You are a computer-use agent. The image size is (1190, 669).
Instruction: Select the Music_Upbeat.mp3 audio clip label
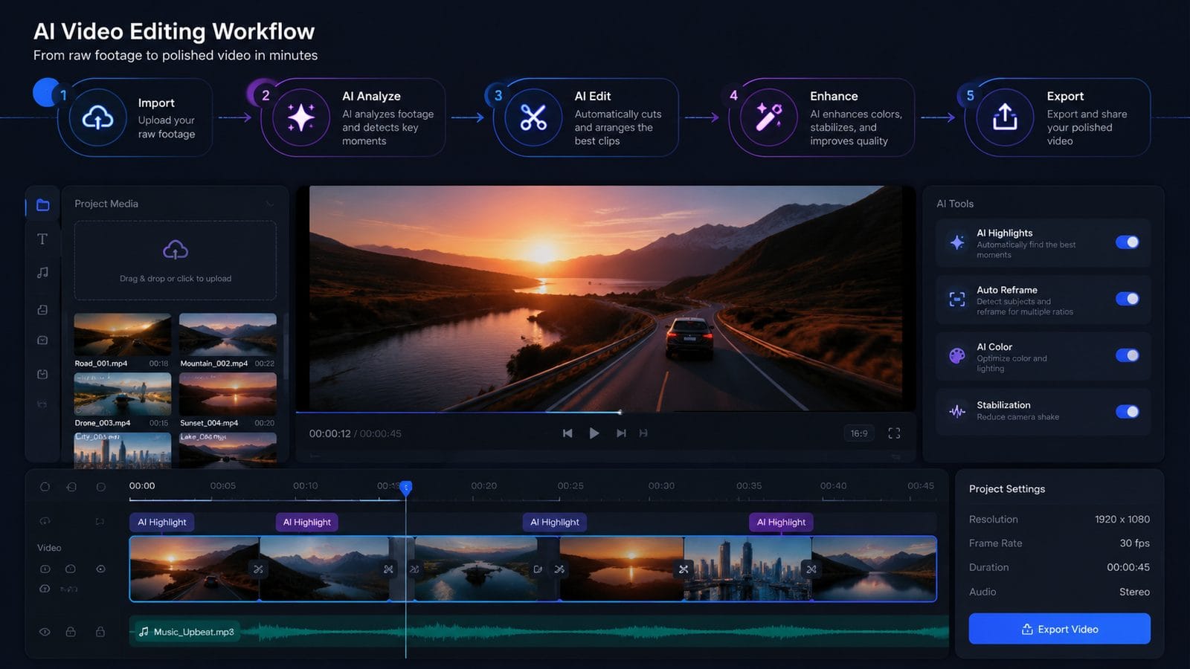pyautogui.click(x=187, y=632)
